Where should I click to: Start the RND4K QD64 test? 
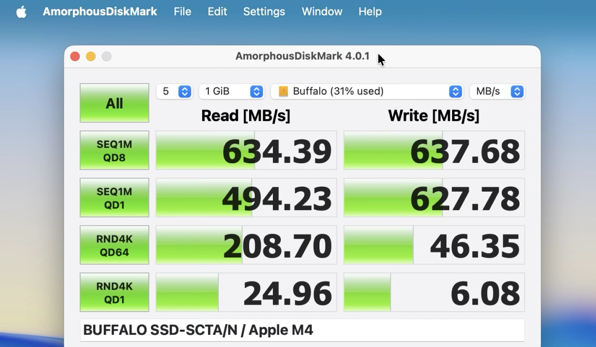click(x=115, y=245)
